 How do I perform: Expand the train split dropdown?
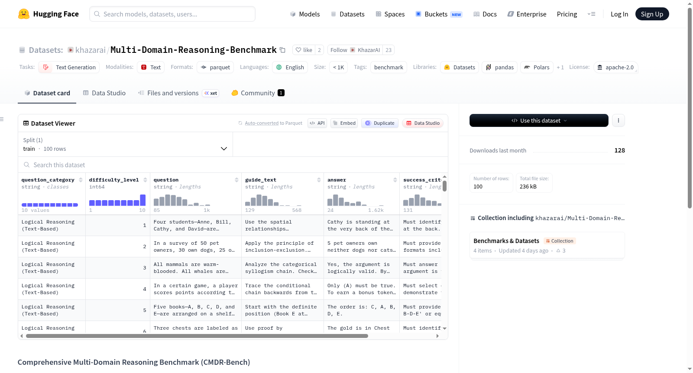tap(126, 144)
